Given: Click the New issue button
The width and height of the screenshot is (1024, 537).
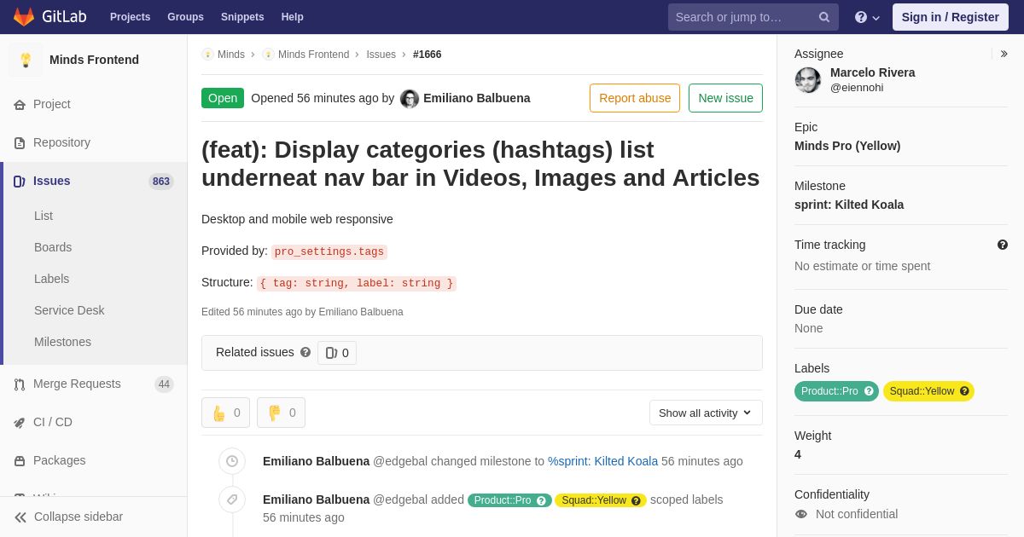Looking at the screenshot, I should (x=725, y=98).
